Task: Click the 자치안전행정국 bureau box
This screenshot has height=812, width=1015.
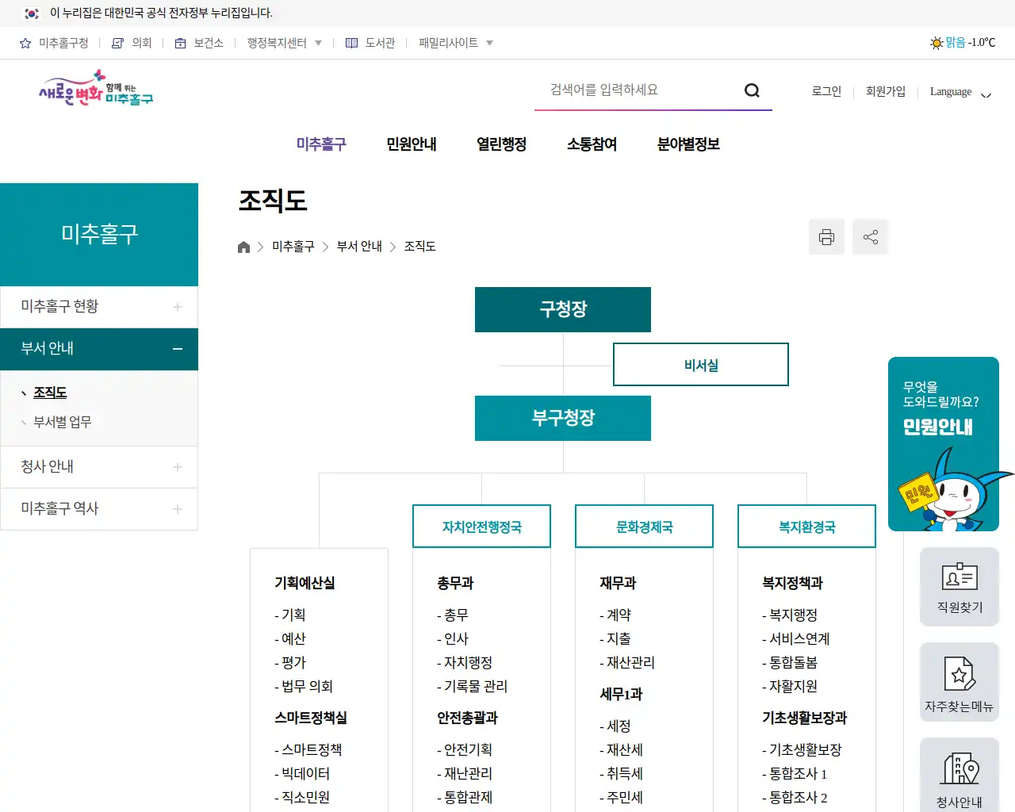Action: 481,527
